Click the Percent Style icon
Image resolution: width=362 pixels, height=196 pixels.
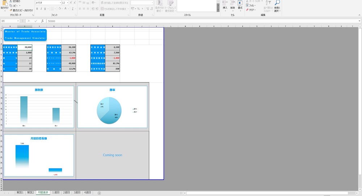tap(138, 9)
